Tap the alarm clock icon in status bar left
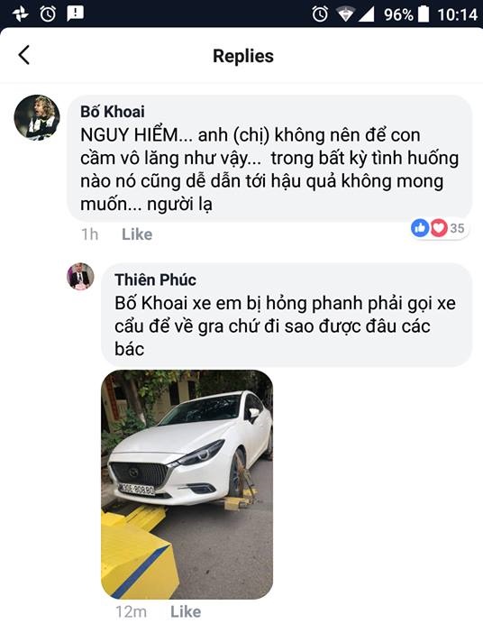 point(48,14)
